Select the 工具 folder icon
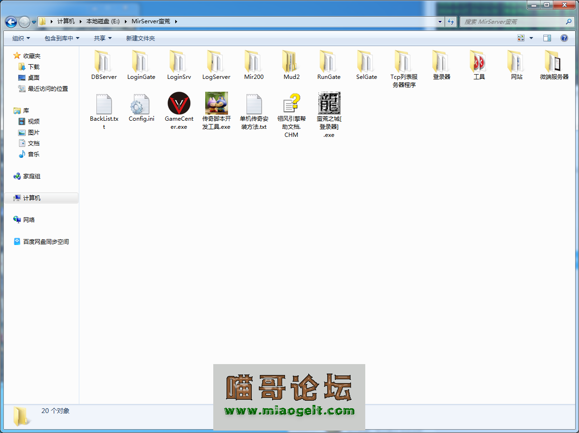This screenshot has width=579, height=433. point(479,62)
